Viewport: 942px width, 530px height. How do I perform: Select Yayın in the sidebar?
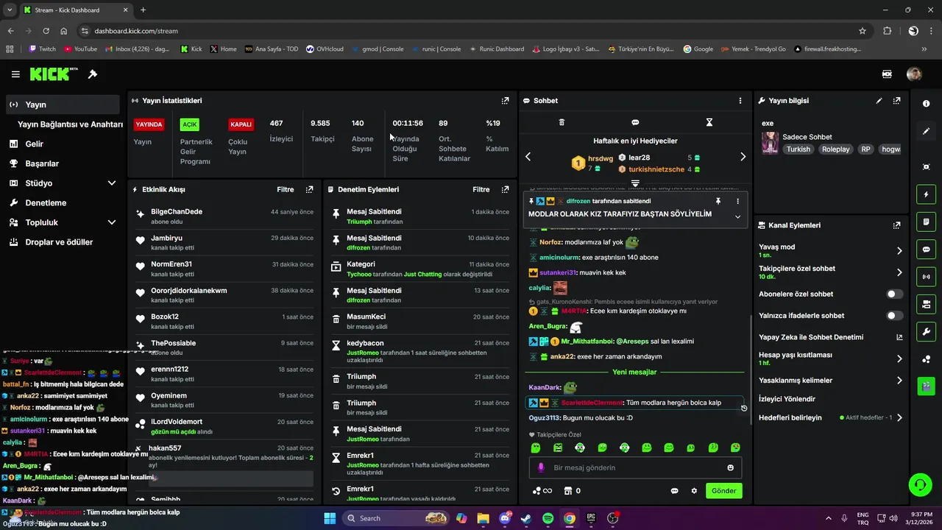63,105
